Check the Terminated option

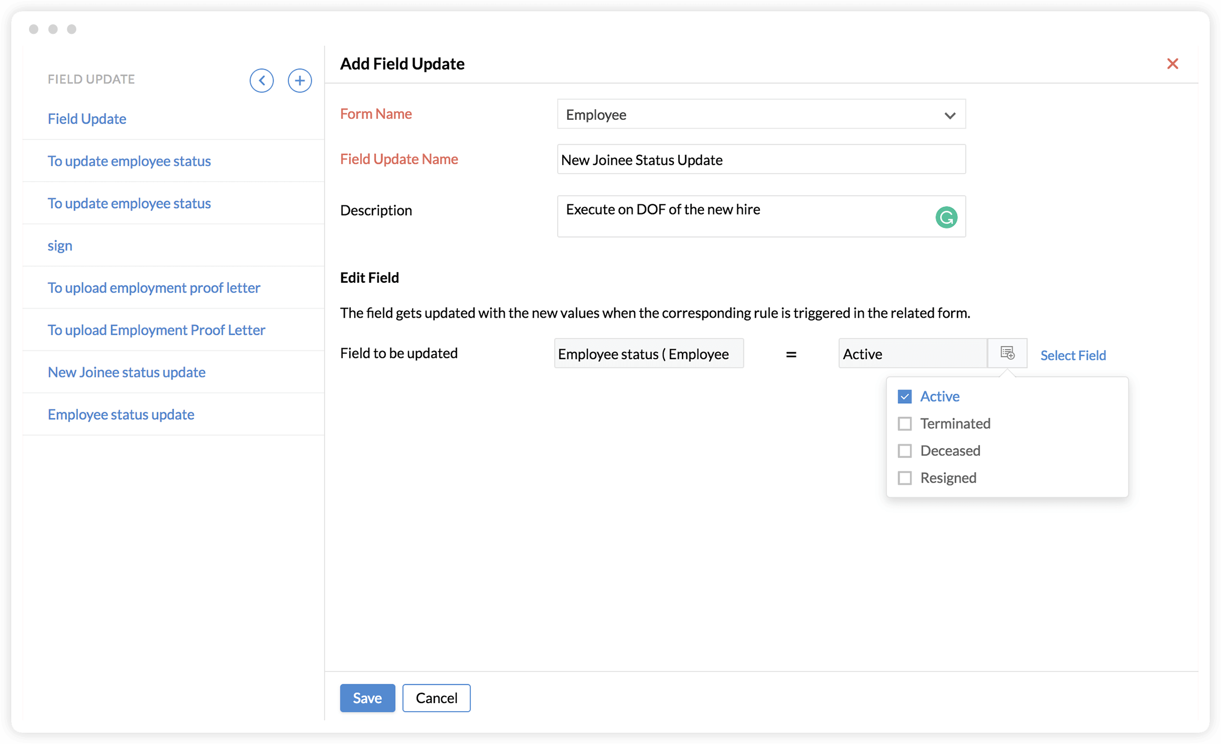[x=904, y=424]
